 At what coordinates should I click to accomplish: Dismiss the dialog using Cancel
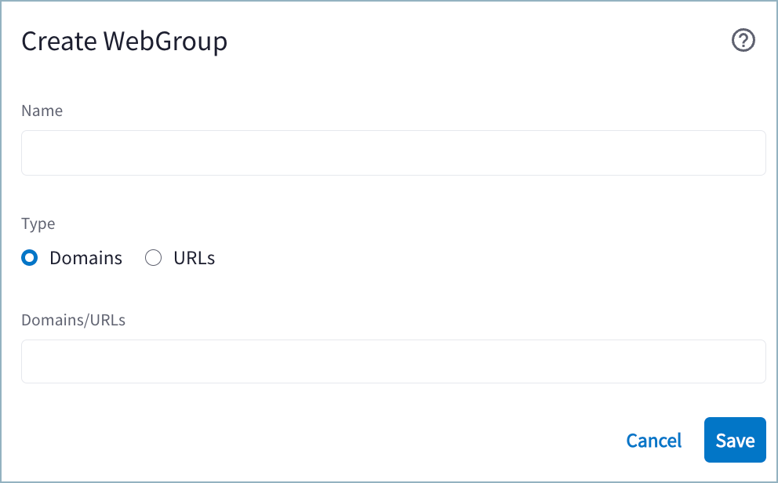(653, 440)
